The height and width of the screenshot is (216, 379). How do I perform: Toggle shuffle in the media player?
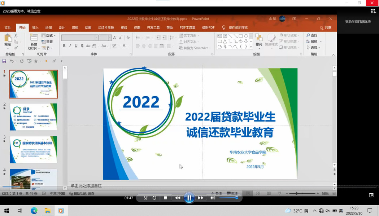(x=146, y=198)
